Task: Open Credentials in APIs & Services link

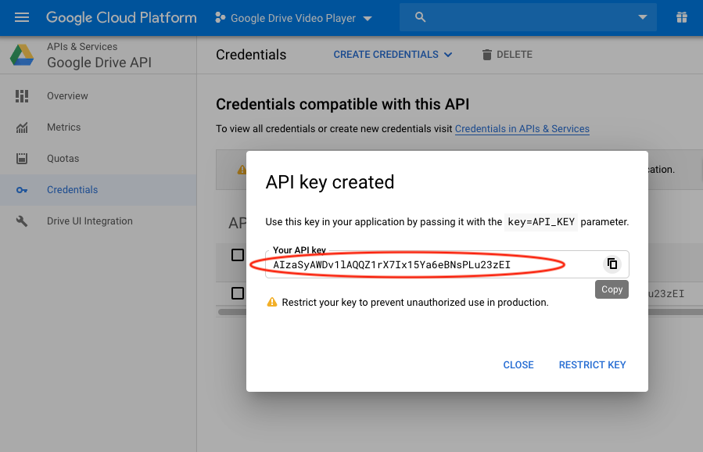Action: pos(522,129)
